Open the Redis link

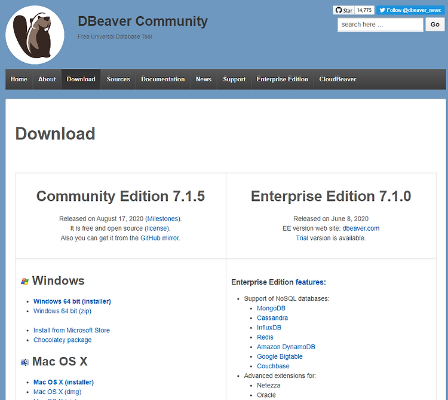point(265,337)
